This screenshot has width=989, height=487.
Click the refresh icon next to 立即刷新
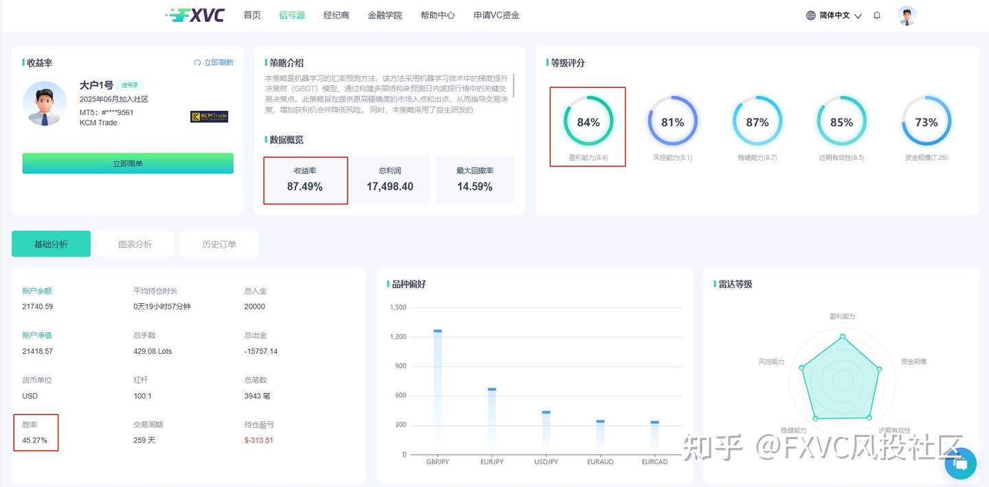(198, 62)
